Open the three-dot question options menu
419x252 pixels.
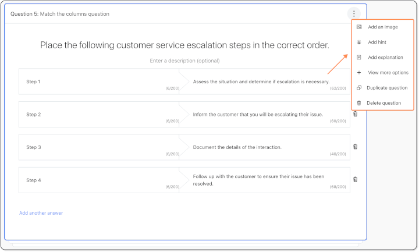(354, 14)
